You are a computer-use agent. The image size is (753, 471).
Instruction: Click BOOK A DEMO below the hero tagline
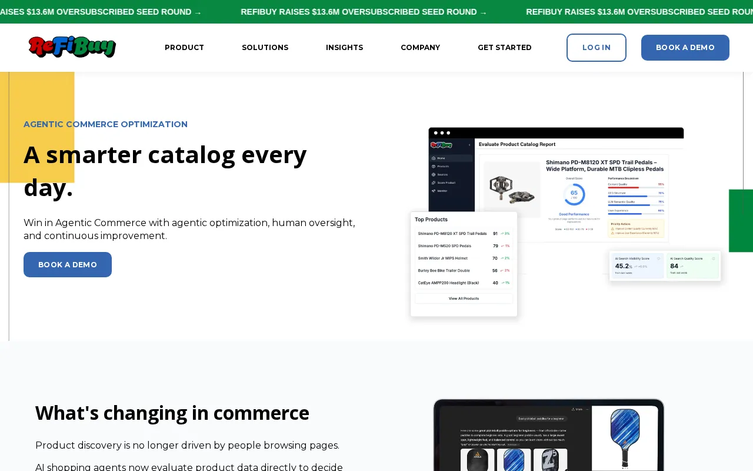pyautogui.click(x=68, y=264)
